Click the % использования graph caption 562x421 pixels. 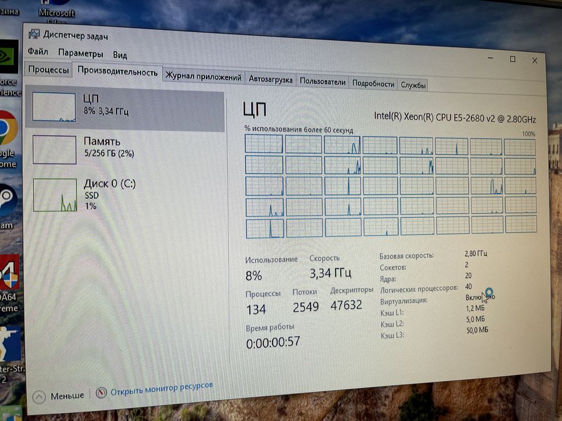point(298,129)
